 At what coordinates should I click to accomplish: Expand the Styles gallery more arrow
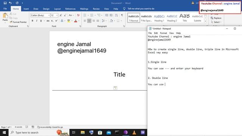tap(205, 22)
